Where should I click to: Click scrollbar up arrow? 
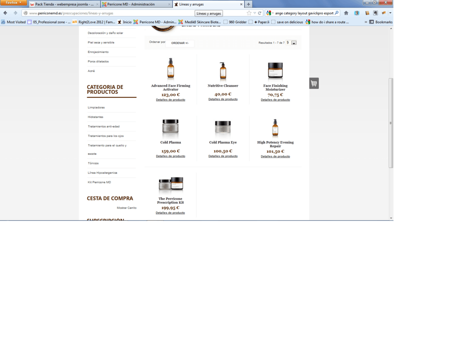pos(391,28)
